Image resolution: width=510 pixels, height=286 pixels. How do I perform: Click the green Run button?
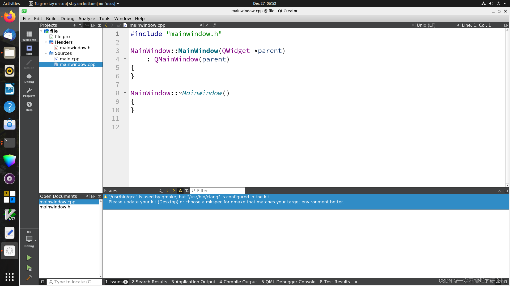[29, 258]
